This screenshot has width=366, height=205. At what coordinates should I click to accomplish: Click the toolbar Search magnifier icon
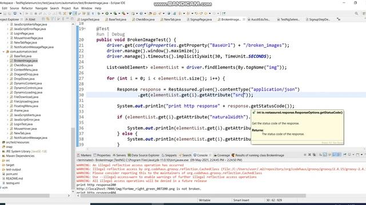click(x=356, y=14)
